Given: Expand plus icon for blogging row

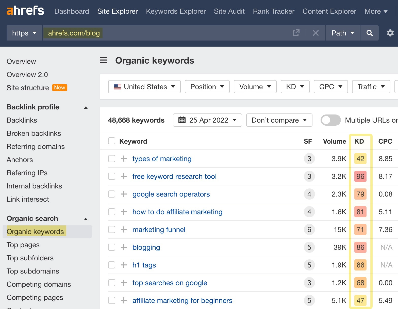Looking at the screenshot, I should [124, 247].
